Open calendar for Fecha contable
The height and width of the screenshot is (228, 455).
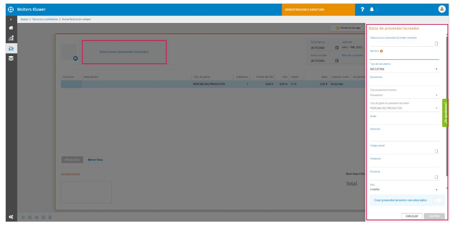click(337, 61)
